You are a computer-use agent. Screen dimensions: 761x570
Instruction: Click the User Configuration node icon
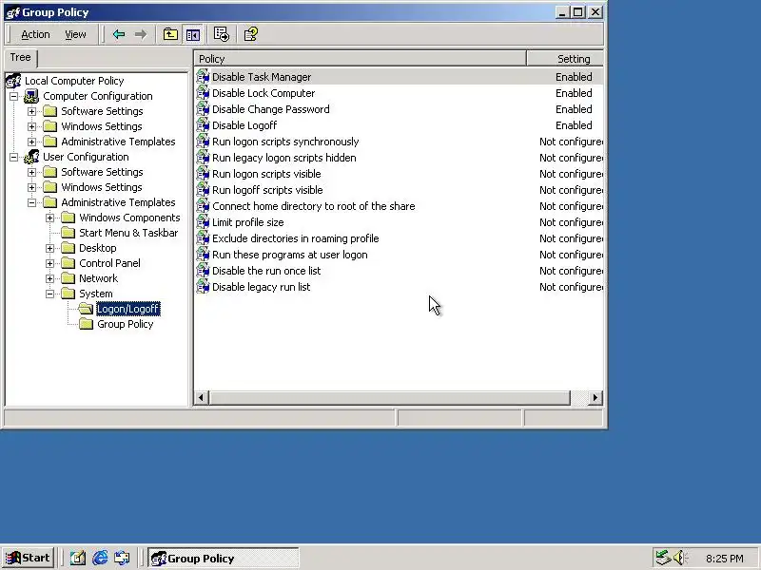pos(31,157)
